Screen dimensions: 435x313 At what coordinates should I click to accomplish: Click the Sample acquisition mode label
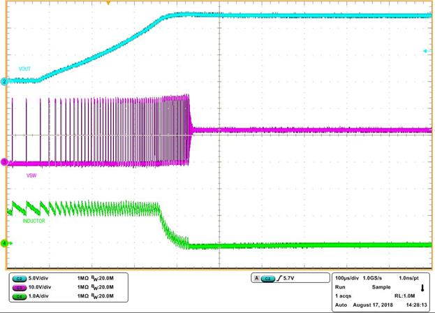tap(381, 287)
